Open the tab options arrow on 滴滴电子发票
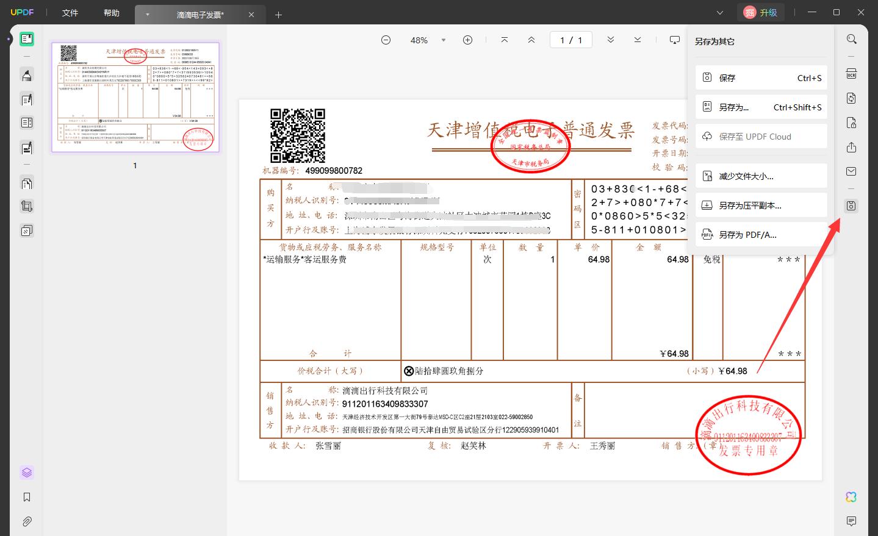 point(147,15)
